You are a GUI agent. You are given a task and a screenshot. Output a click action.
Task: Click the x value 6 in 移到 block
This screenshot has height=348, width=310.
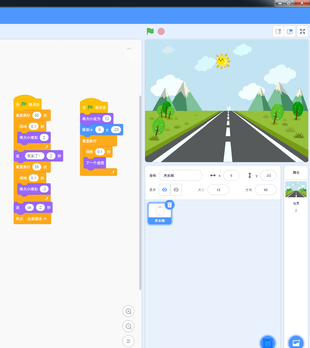tap(99, 130)
